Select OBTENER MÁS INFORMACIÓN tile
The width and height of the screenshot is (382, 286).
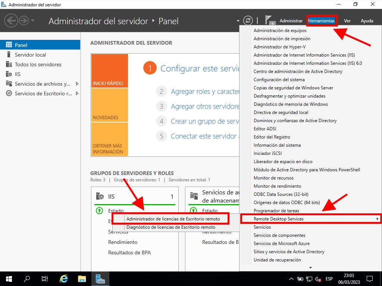(x=110, y=139)
